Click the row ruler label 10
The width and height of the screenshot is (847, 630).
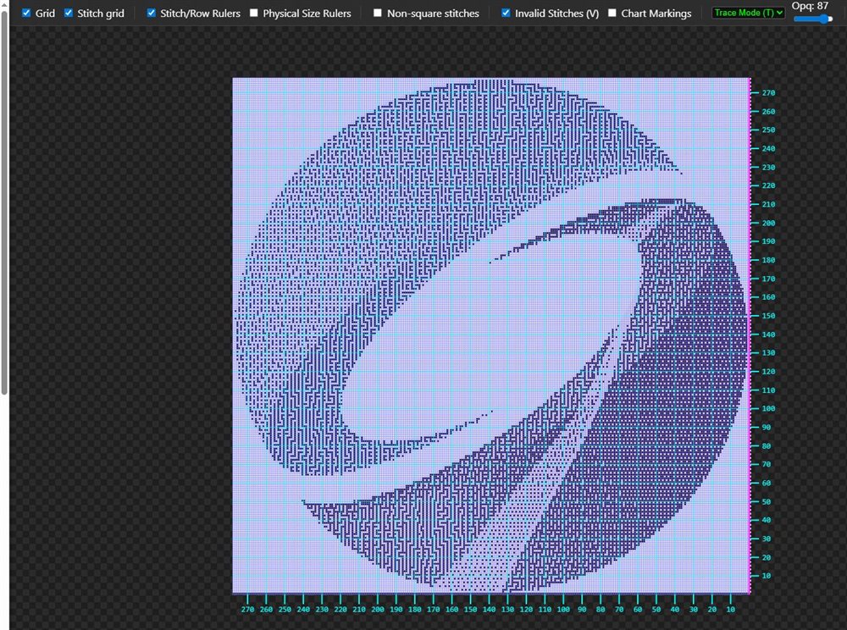[x=766, y=576]
